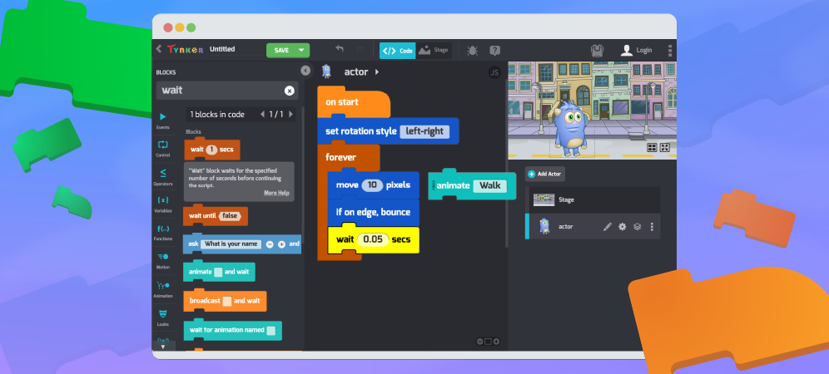Select the Motion block category

pyautogui.click(x=163, y=260)
